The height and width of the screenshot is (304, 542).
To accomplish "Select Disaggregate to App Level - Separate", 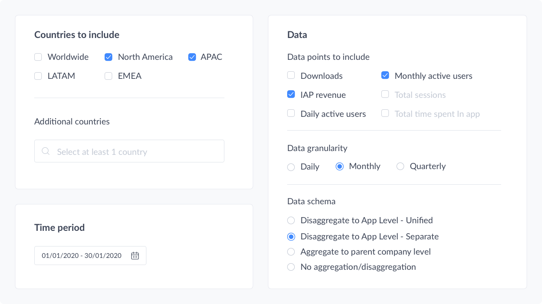I will 291,237.
